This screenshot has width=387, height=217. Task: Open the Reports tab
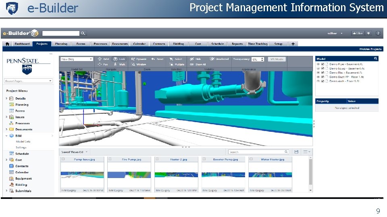point(237,44)
